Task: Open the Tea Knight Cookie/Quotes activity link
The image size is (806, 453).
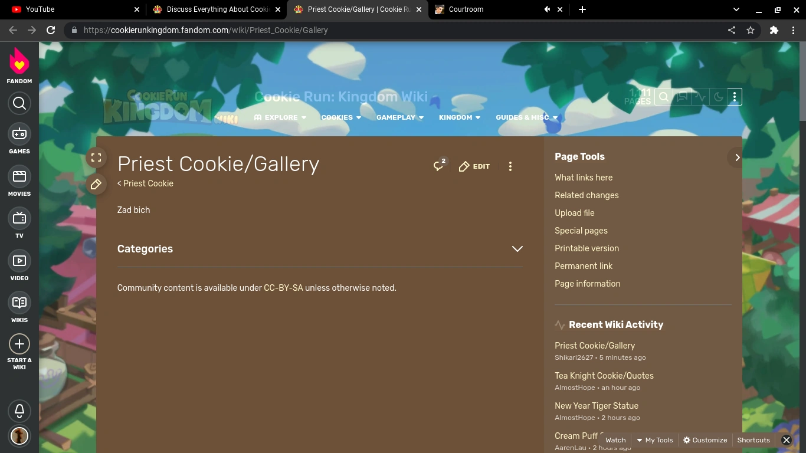Action: (604, 376)
